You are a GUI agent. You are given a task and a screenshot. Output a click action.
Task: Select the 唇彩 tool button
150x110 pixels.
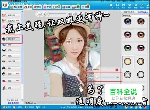[x=13, y=81]
